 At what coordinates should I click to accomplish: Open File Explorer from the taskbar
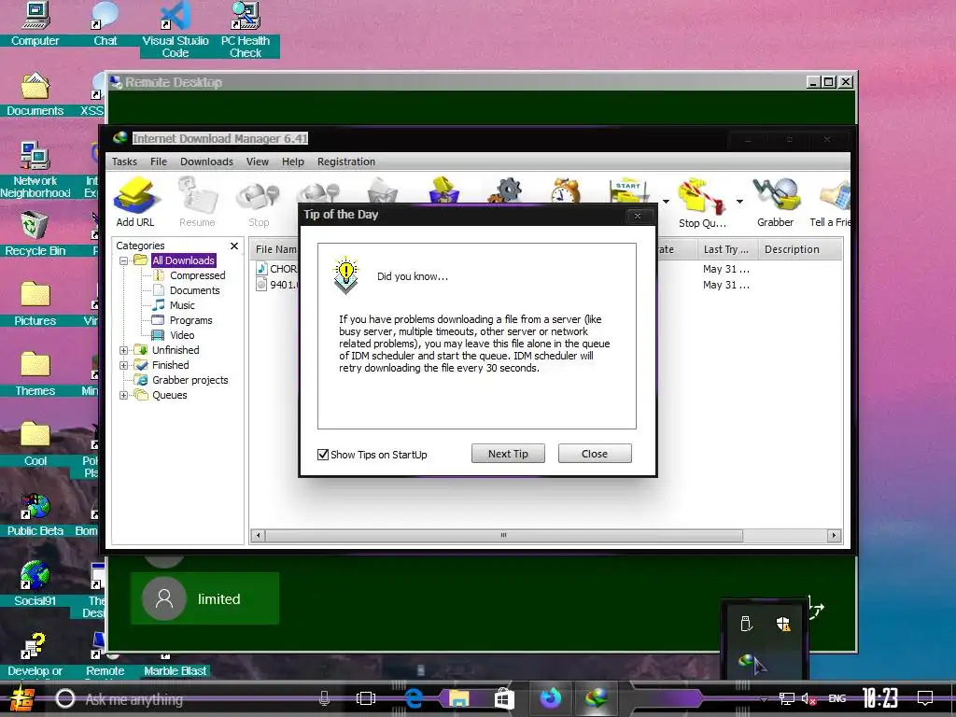tap(459, 698)
